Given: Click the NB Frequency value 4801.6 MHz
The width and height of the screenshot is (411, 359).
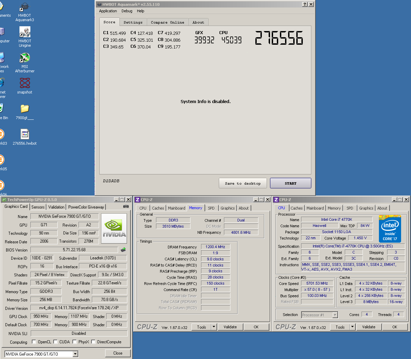Looking at the screenshot, I should pyautogui.click(x=241, y=232).
